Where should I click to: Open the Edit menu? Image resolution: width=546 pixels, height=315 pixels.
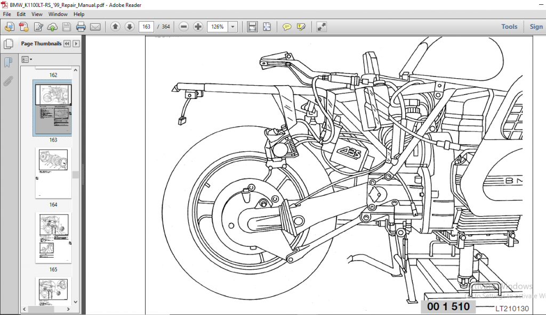(21, 14)
